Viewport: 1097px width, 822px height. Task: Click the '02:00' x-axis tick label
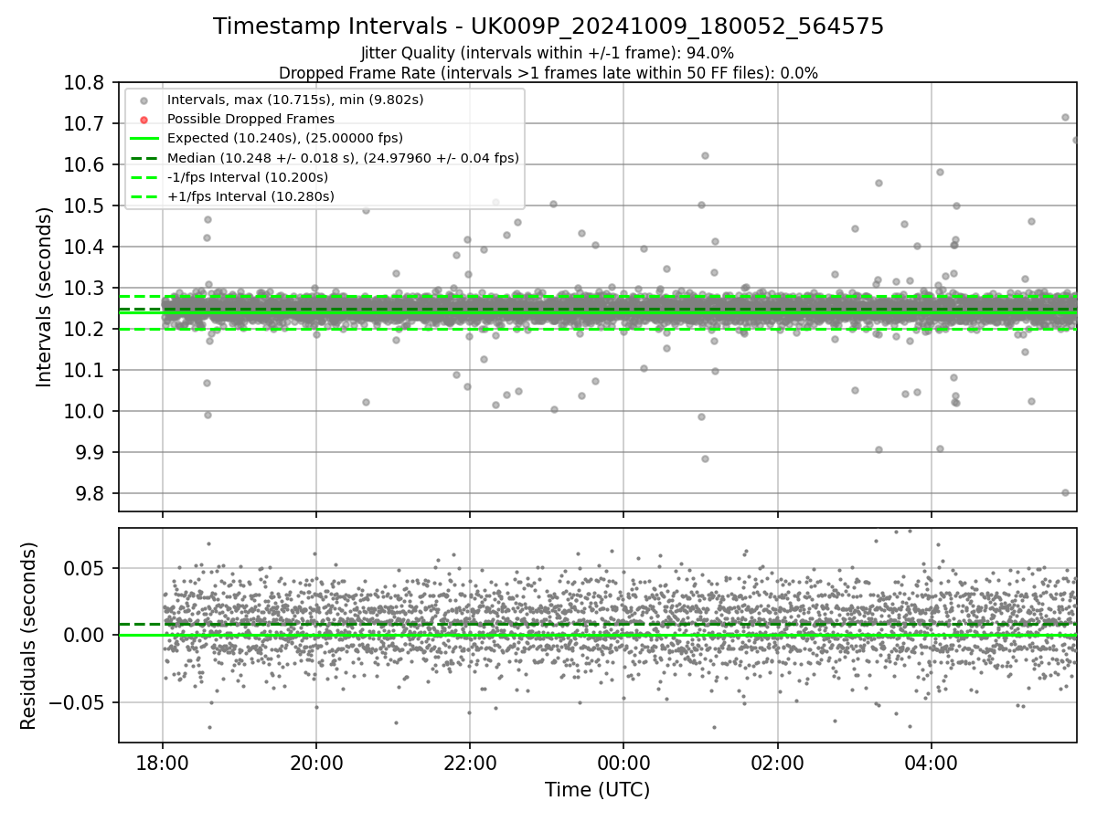pyautogui.click(x=778, y=762)
